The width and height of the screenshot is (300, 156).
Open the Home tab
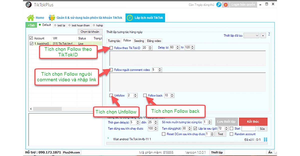pos(35,18)
